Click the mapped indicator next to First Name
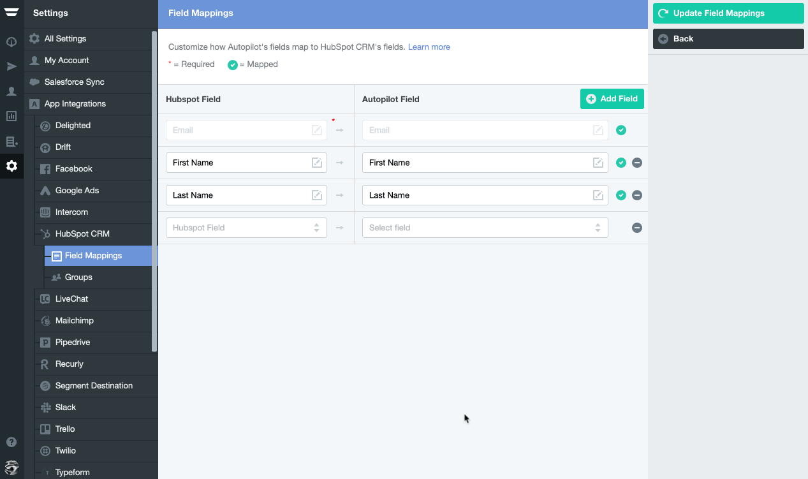The height and width of the screenshot is (479, 808). 621,163
